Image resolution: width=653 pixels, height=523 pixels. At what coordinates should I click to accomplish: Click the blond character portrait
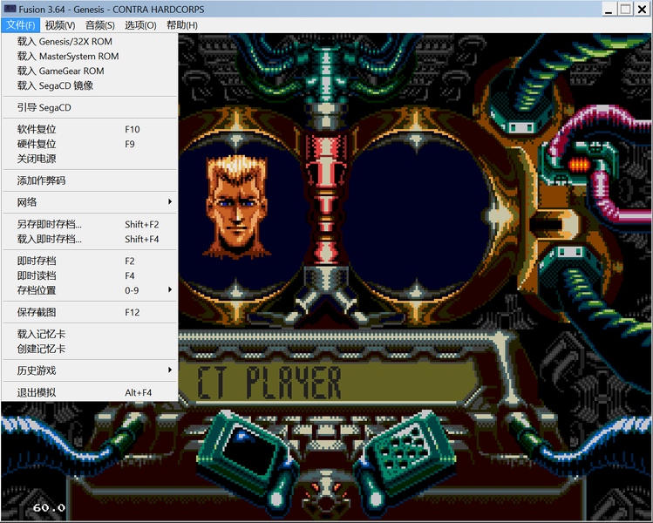coord(236,206)
